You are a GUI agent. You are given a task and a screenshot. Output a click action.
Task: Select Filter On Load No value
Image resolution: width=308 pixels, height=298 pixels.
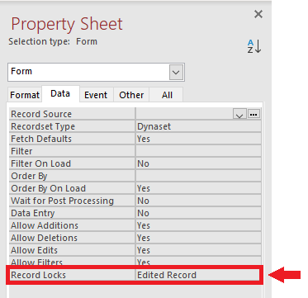click(198, 163)
